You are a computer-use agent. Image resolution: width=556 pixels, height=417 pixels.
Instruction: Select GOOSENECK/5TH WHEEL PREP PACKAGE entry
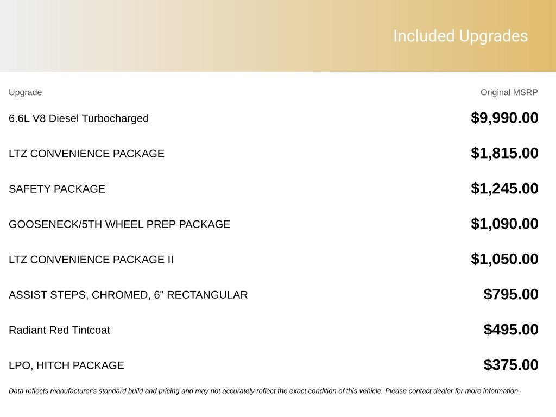(x=119, y=224)
